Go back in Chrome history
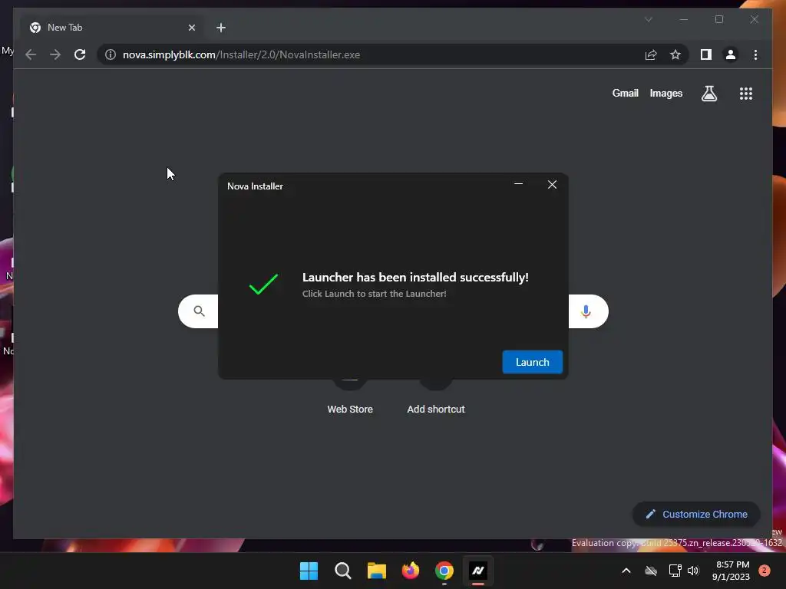The image size is (786, 589). coord(31,54)
